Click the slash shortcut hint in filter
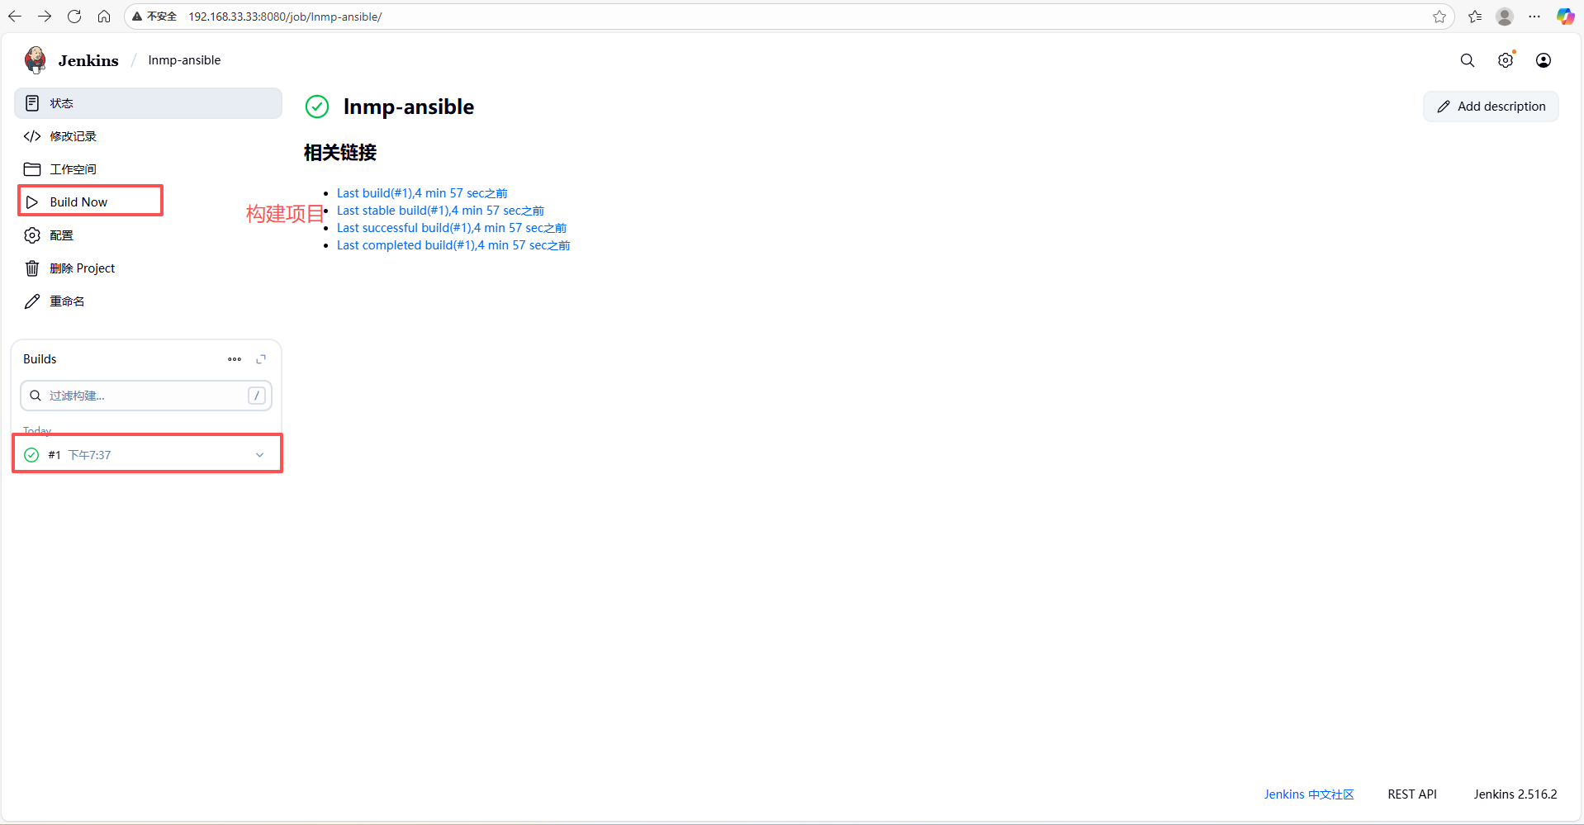The width and height of the screenshot is (1584, 825). tap(257, 396)
